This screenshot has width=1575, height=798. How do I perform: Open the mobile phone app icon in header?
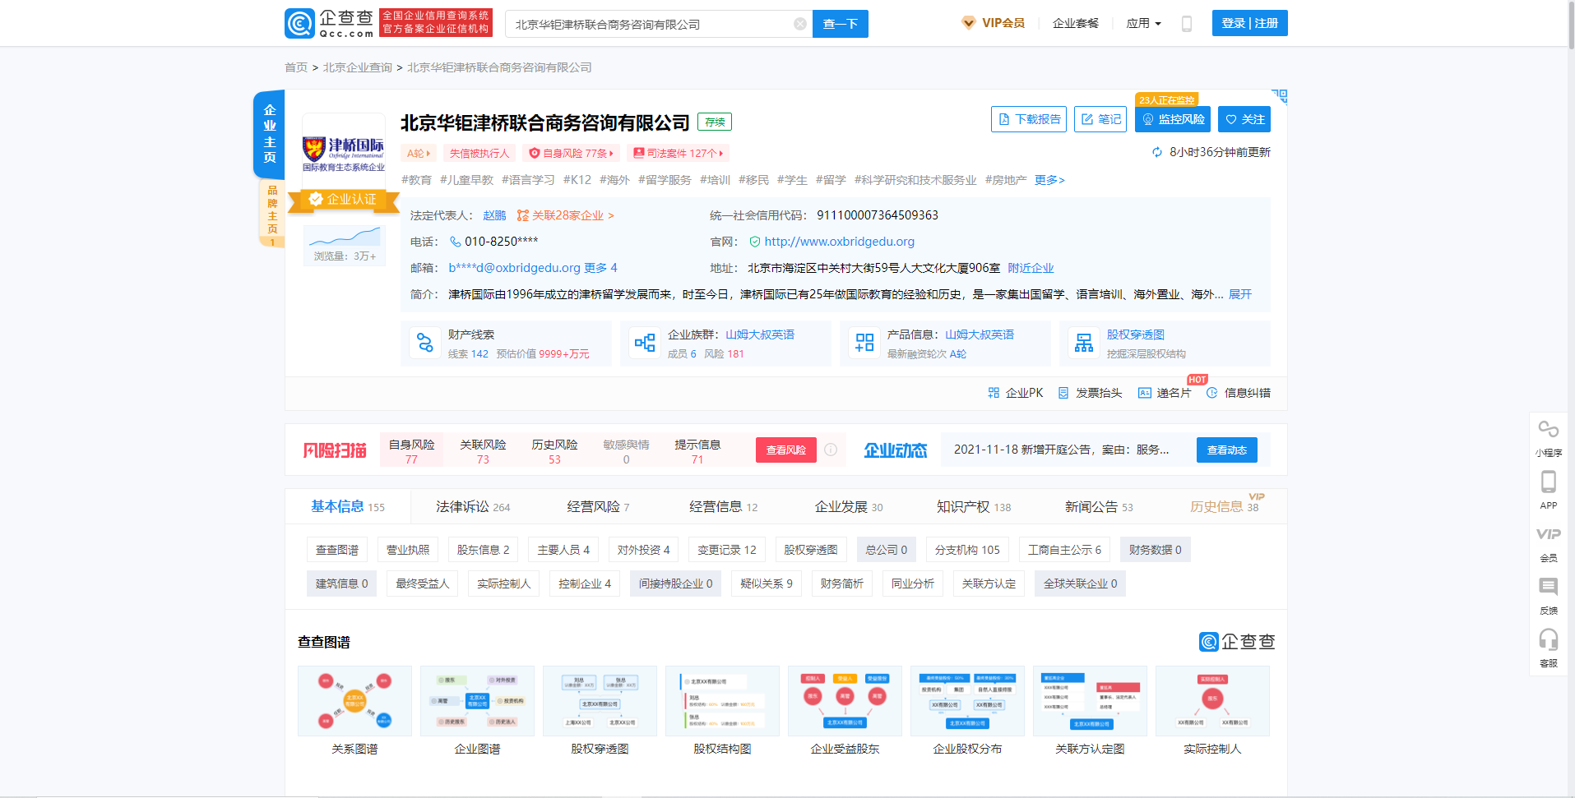1187,24
